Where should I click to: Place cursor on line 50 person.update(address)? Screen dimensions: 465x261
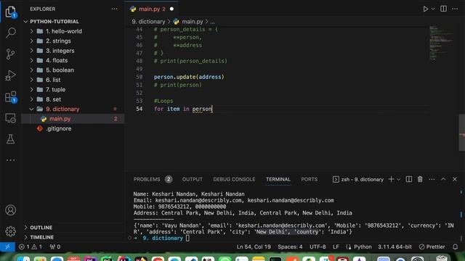pos(189,77)
